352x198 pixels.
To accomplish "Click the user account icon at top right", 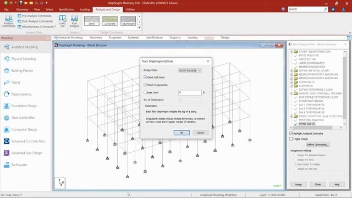I will click(x=343, y=9).
